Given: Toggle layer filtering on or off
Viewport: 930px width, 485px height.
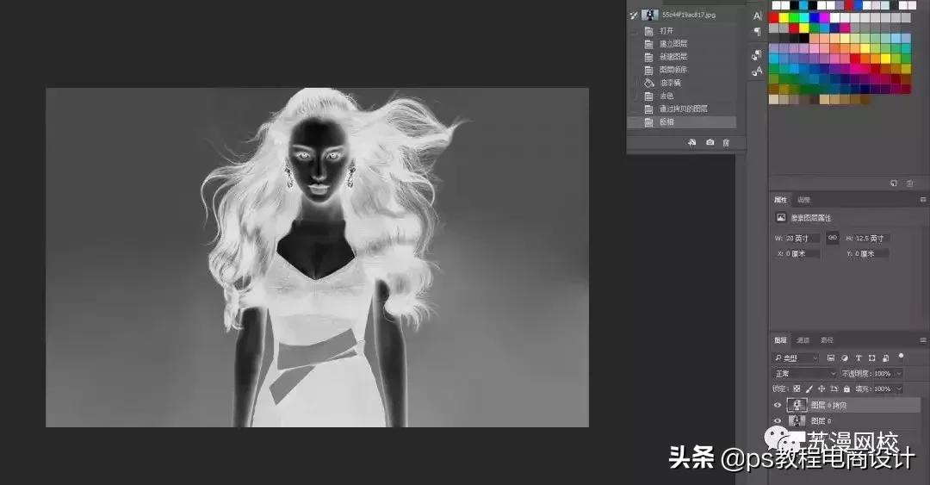Looking at the screenshot, I should (x=901, y=356).
